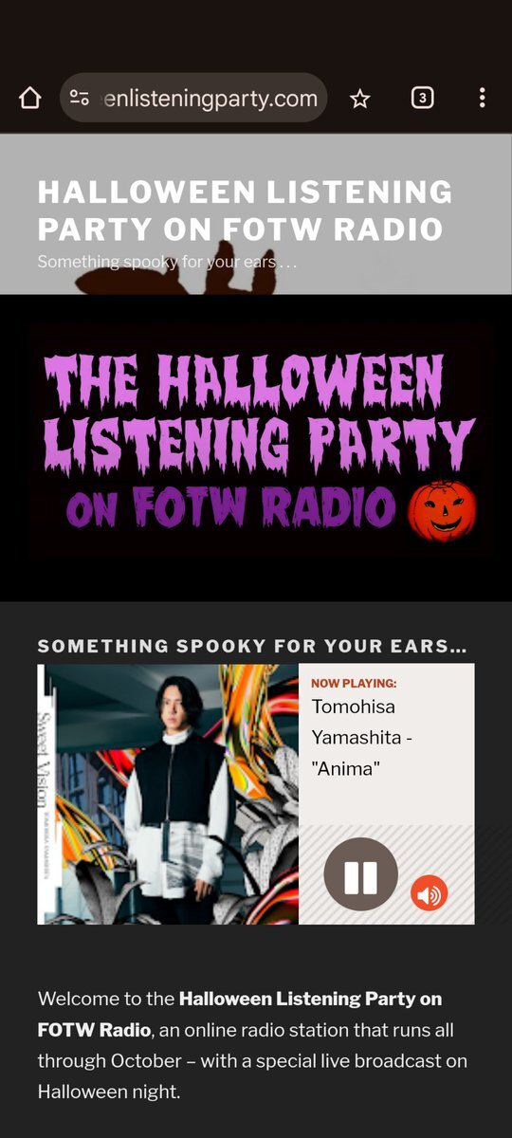Open the tab switcher showing 3 tabs

(x=422, y=98)
